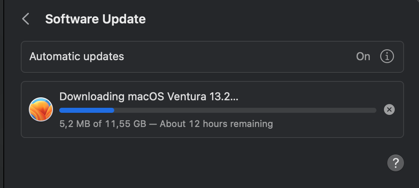This screenshot has width=419, height=188.
Task: Cancel the macOS Ventura download
Action: pyautogui.click(x=389, y=109)
